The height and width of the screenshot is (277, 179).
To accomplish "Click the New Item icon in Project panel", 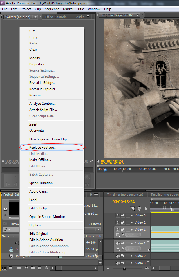I will click(x=39, y=268).
